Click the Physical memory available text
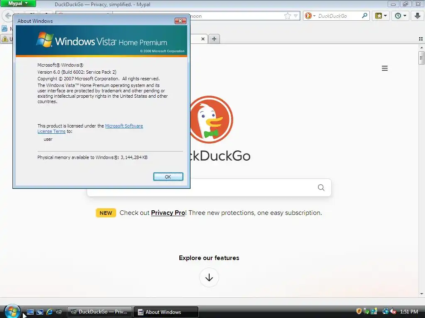 coord(93,157)
